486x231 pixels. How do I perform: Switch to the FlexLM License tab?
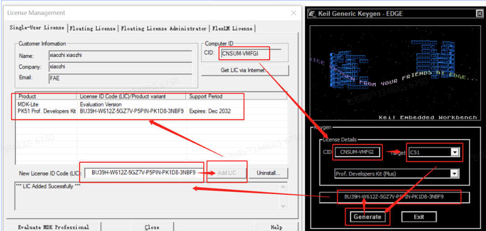232,28
